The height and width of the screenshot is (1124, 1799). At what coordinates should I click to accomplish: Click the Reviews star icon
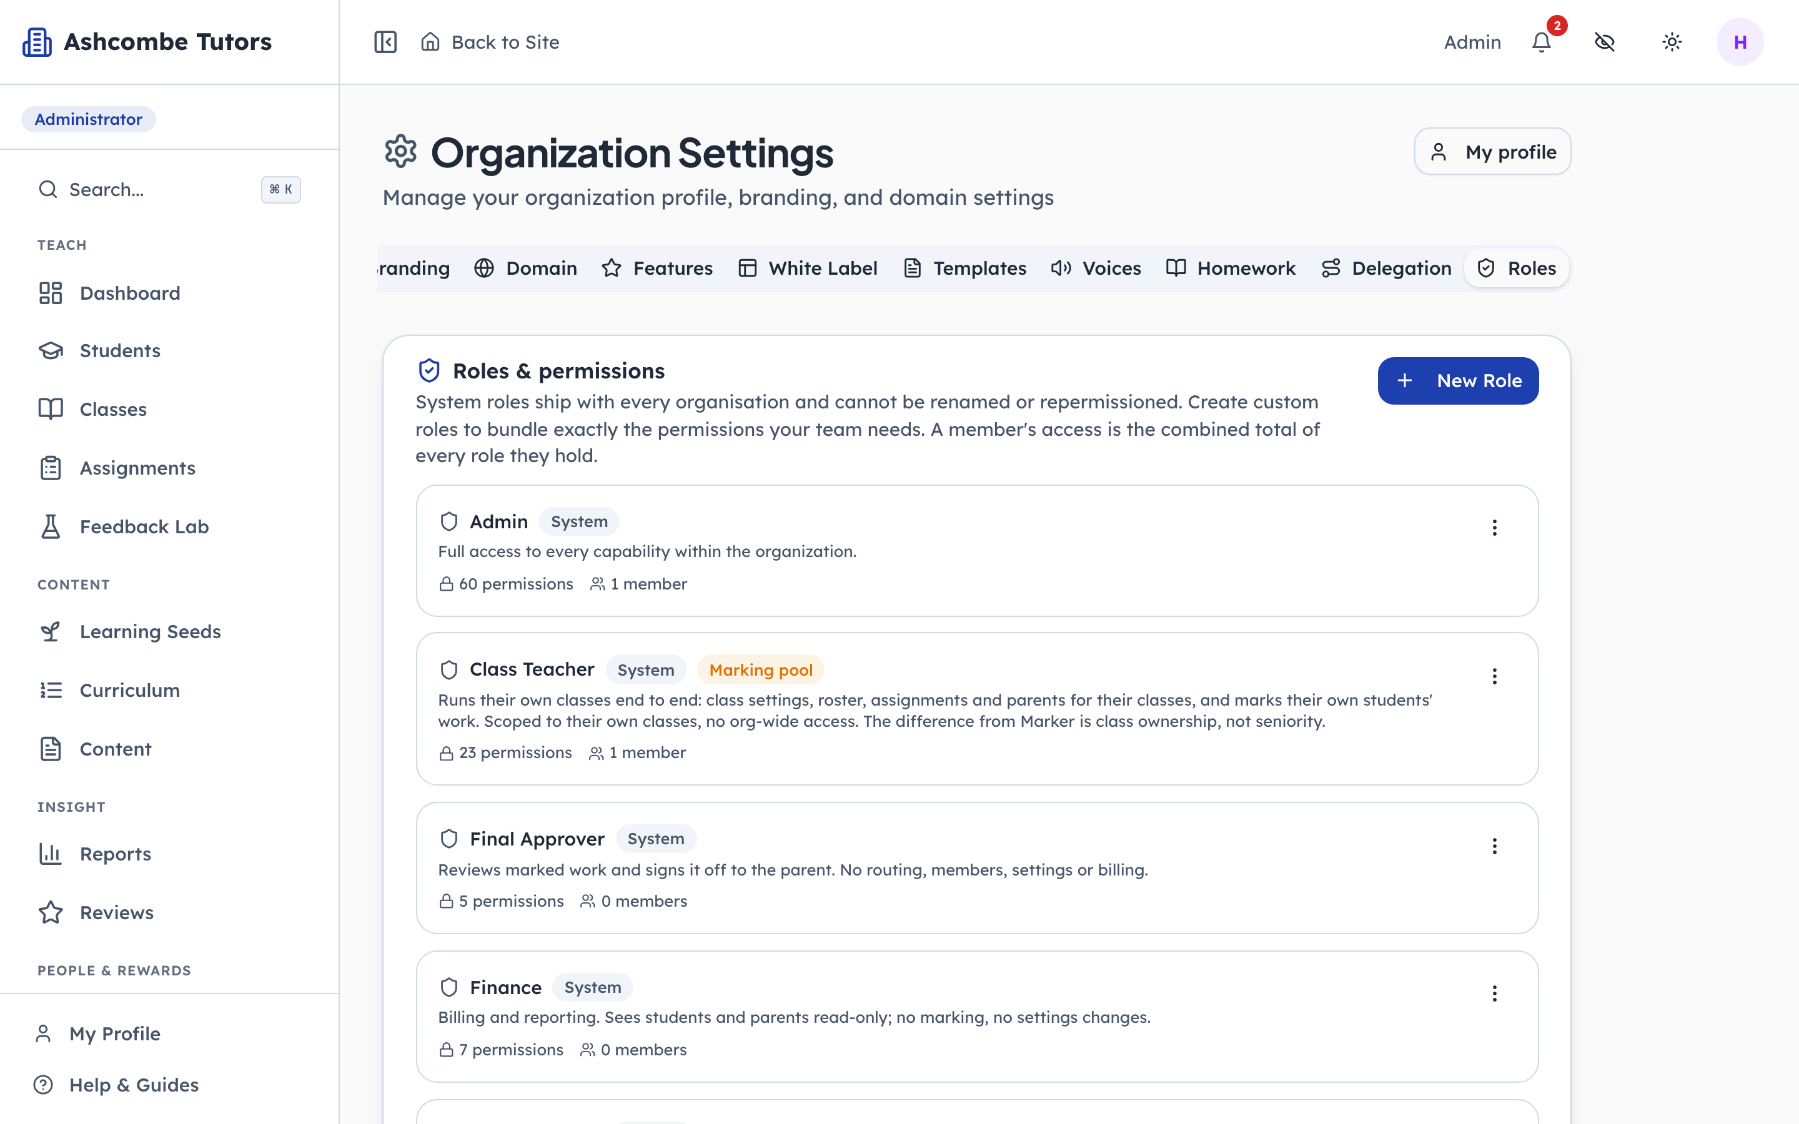pyautogui.click(x=51, y=913)
